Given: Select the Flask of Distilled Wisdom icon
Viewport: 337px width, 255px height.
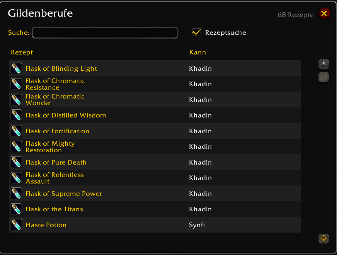Looking at the screenshot, I should point(16,115).
